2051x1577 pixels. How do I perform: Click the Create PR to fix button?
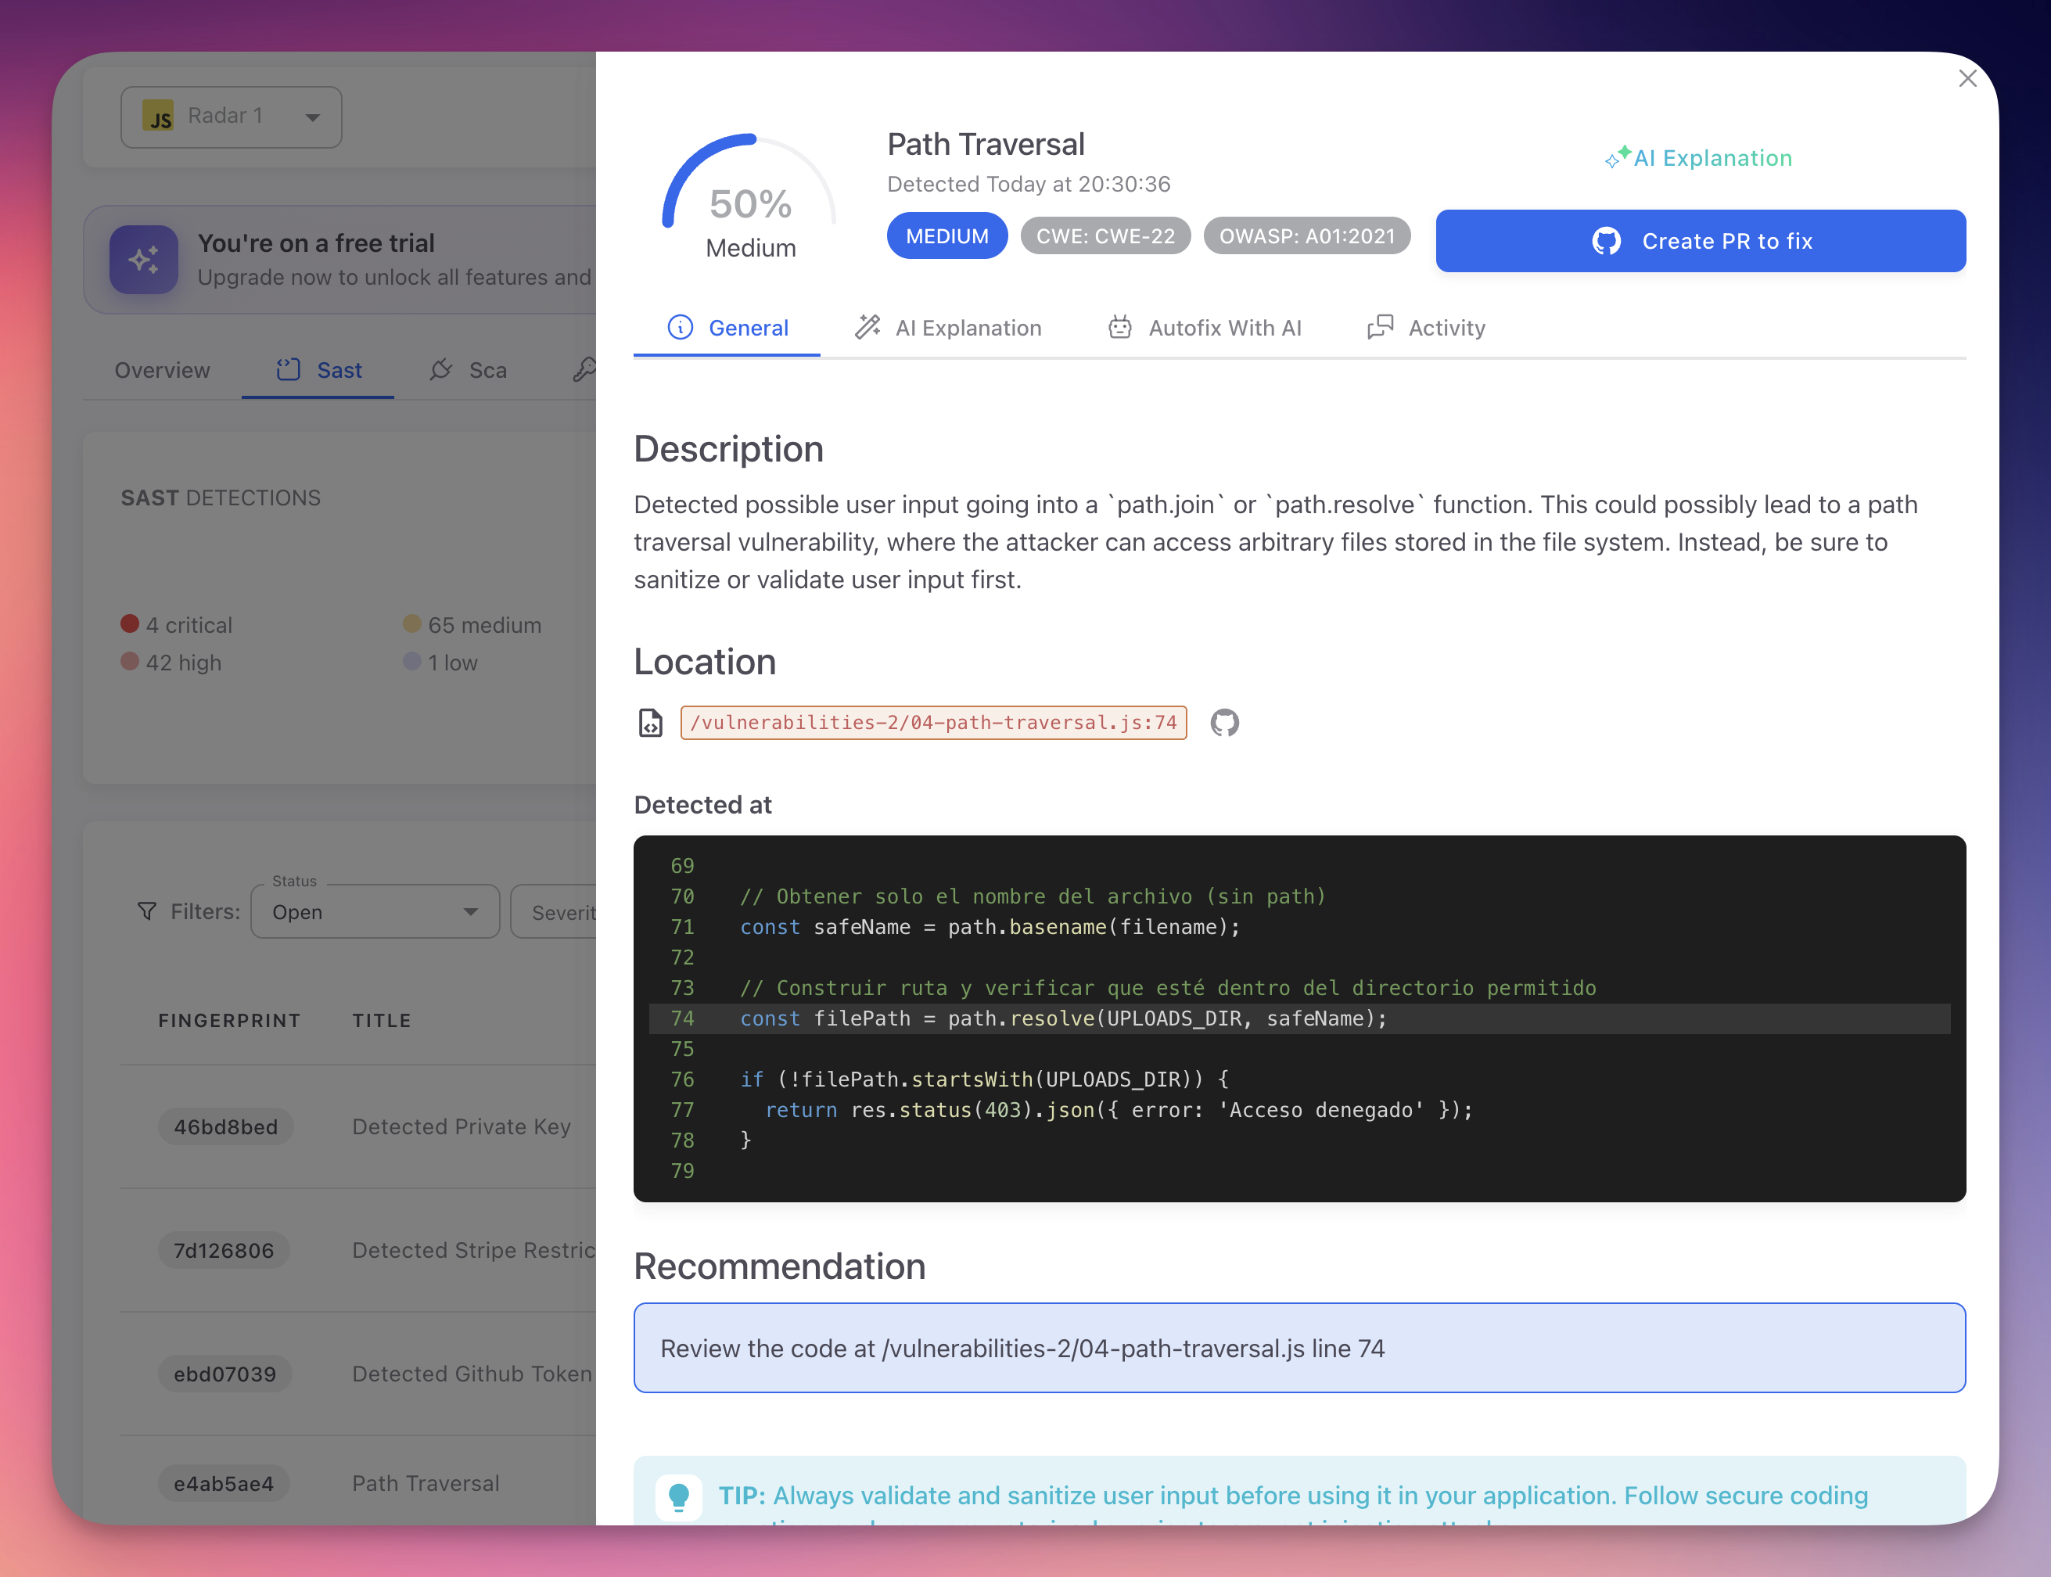[1700, 241]
